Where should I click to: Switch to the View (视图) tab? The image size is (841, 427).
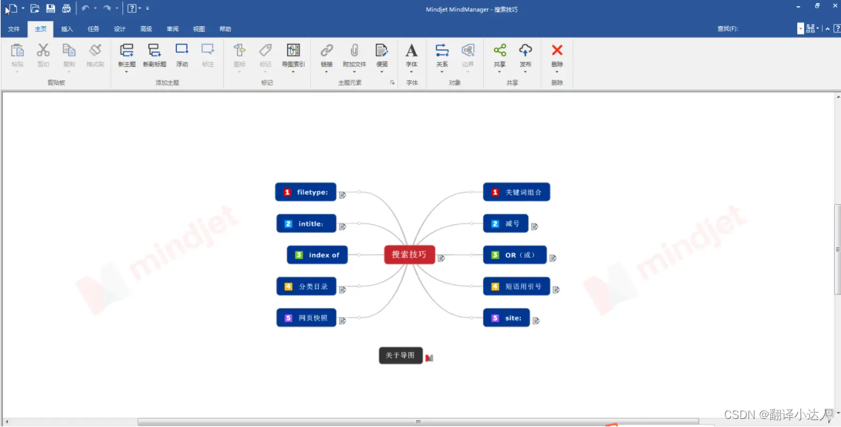(199, 29)
